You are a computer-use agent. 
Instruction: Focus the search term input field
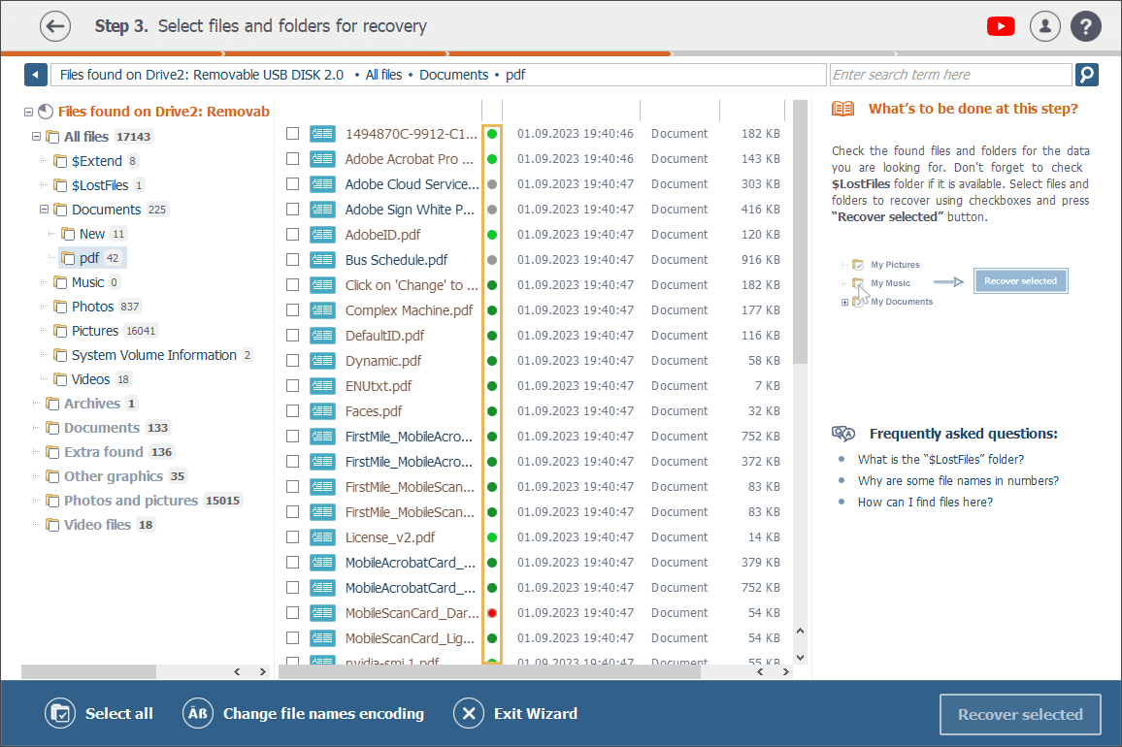pyautogui.click(x=949, y=75)
